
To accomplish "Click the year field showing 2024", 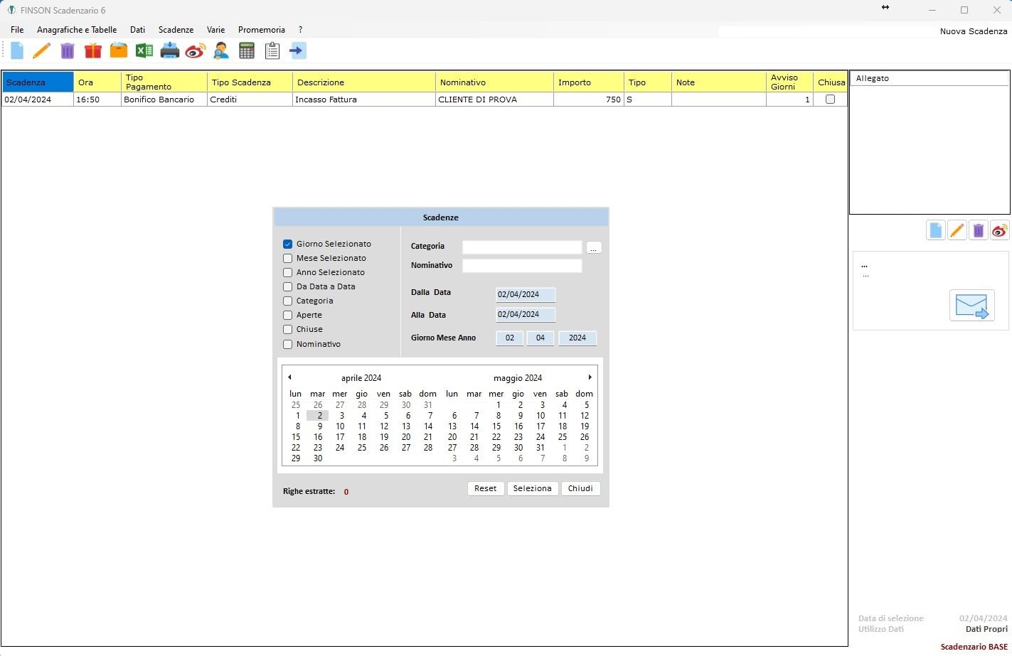I will pyautogui.click(x=577, y=338).
